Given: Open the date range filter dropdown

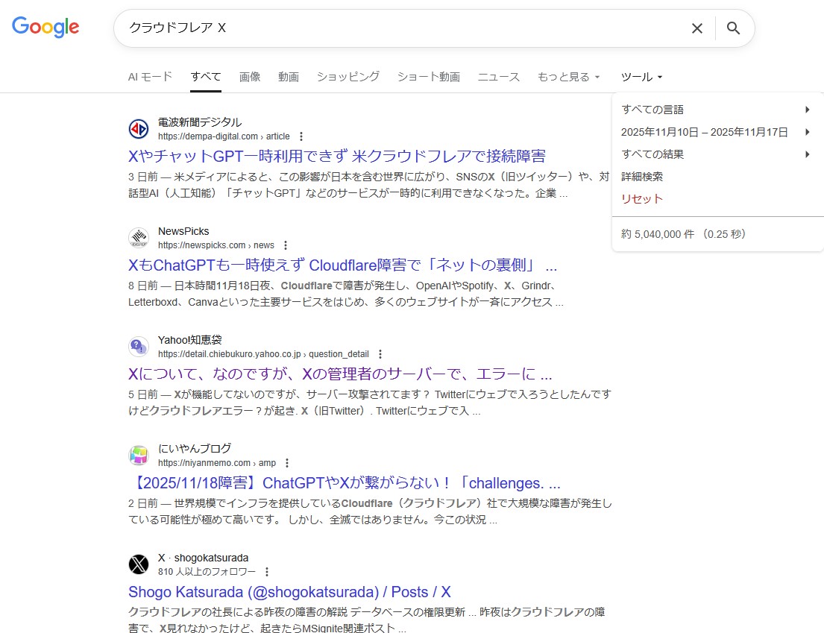Looking at the screenshot, I should click(x=716, y=132).
